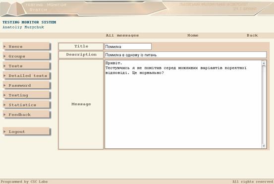Focus the Title input field
This screenshot has height=184, width=274.
pyautogui.click(x=128, y=47)
